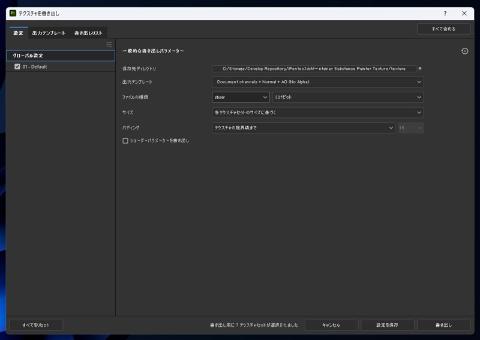
Task: Close the テクスチャを書き出し dialog
Action: coord(464,13)
